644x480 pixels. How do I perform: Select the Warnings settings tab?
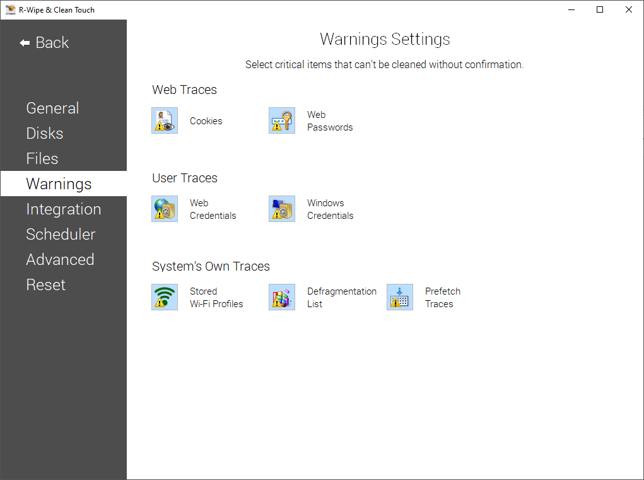click(x=64, y=184)
